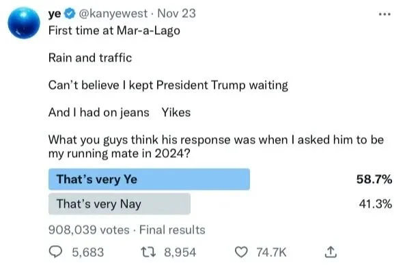This screenshot has height=265, width=403.
Task: Like the tweet with the heart icon
Action: tap(242, 252)
